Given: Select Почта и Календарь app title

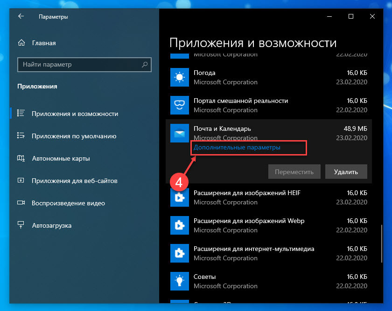Looking at the screenshot, I should pos(222,128).
